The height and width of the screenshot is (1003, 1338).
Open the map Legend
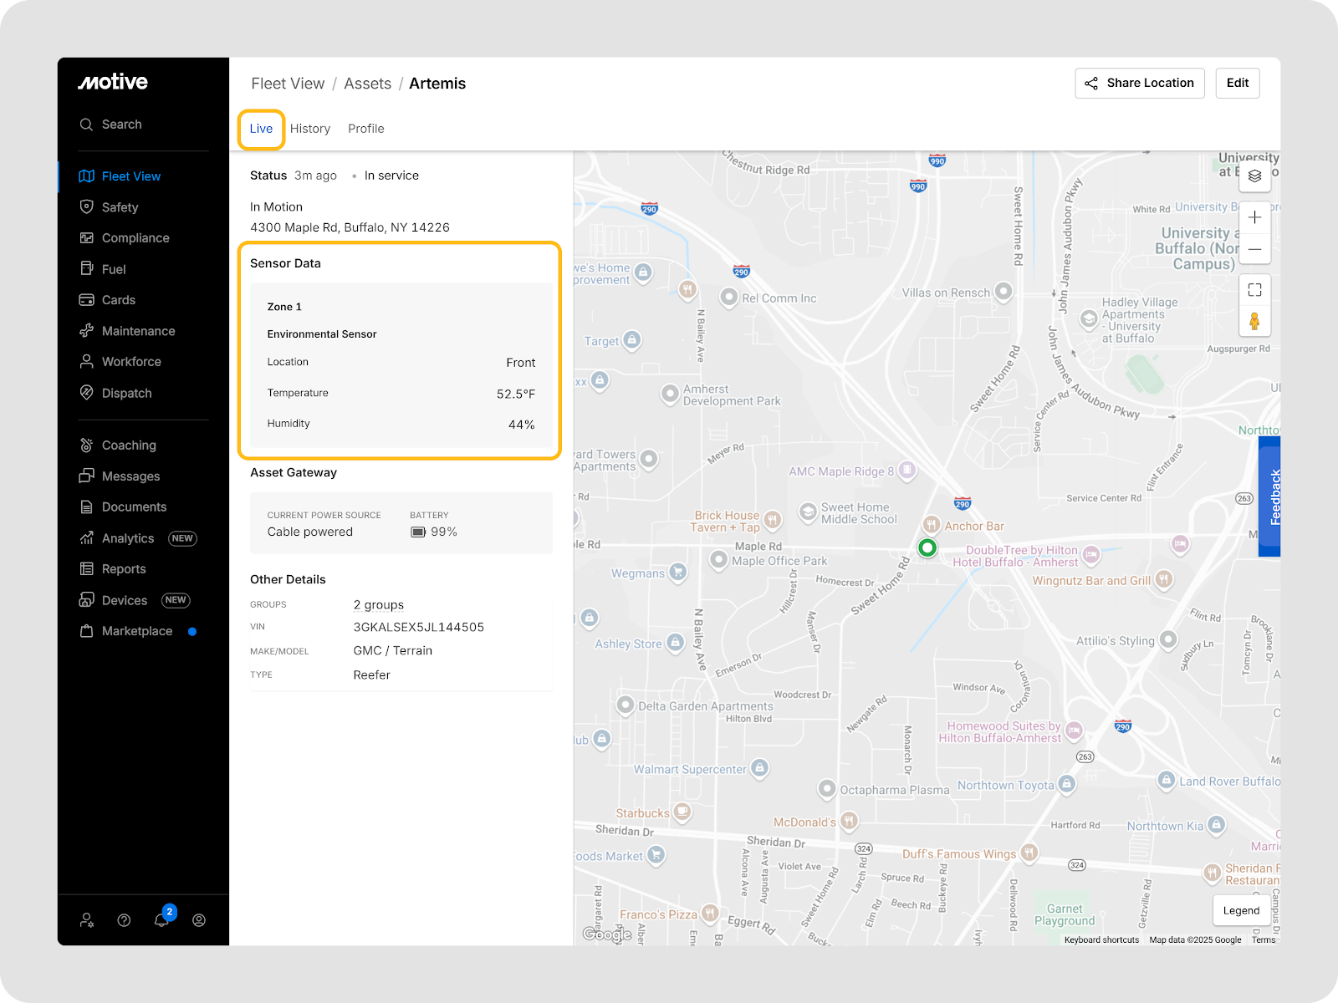[1241, 910]
